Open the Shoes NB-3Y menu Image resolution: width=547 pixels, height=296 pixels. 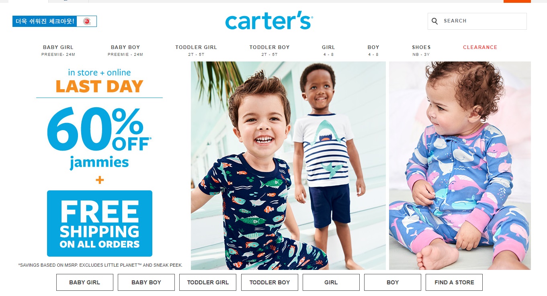tap(421, 51)
